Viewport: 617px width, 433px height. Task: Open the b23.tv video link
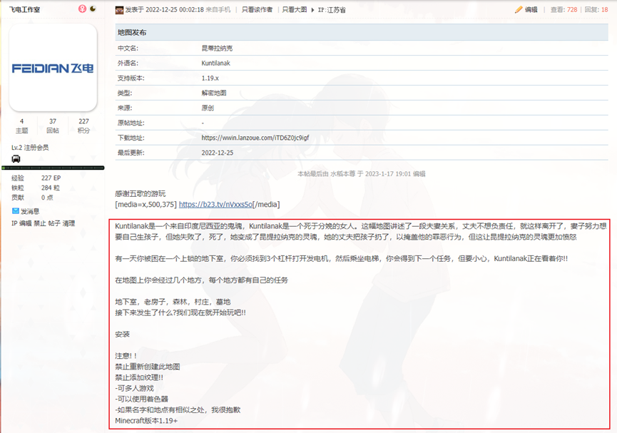(x=215, y=204)
